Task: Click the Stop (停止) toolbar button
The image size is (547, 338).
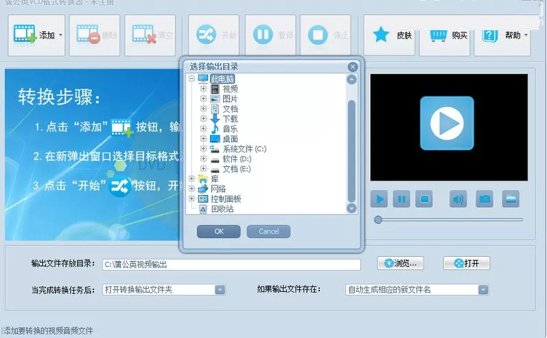Action: pyautogui.click(x=325, y=35)
